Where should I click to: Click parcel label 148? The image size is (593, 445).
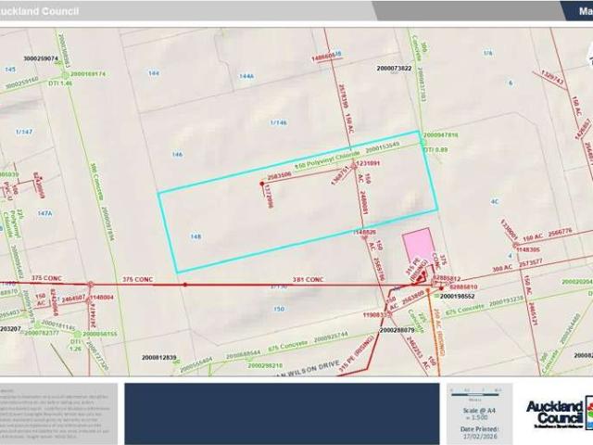pos(196,236)
